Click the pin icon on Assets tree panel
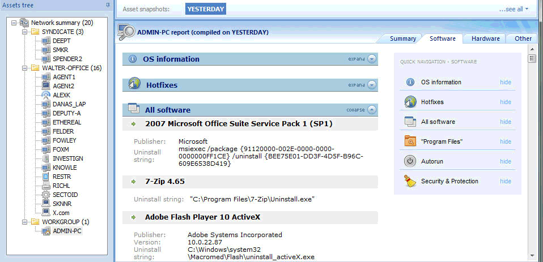The width and height of the screenshot is (543, 262). point(107,5)
